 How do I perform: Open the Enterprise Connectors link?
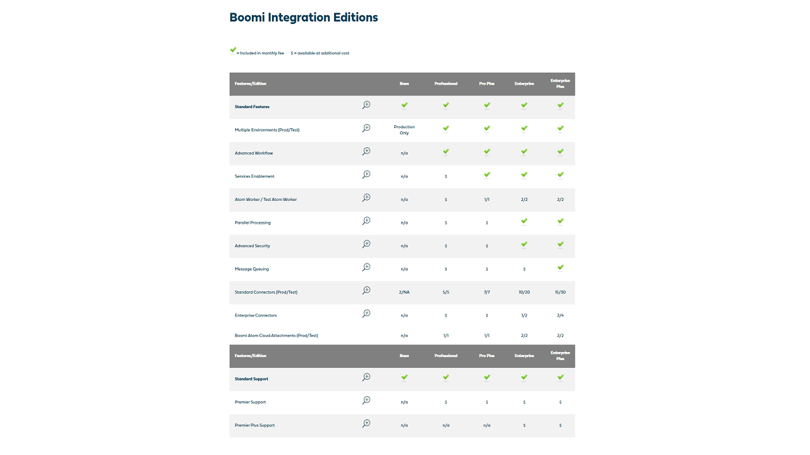click(256, 315)
